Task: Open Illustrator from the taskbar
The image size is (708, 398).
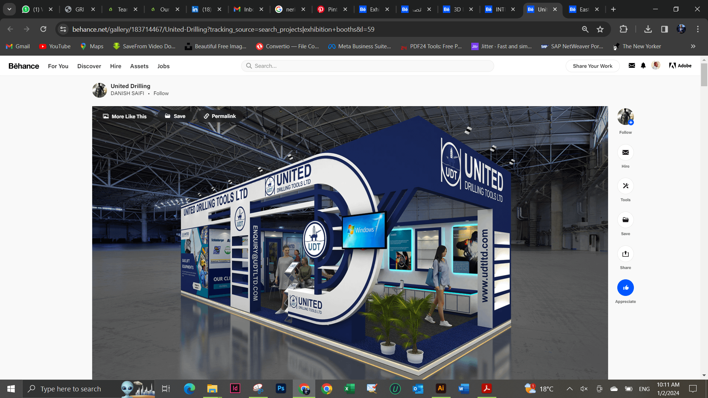Action: coord(441,388)
